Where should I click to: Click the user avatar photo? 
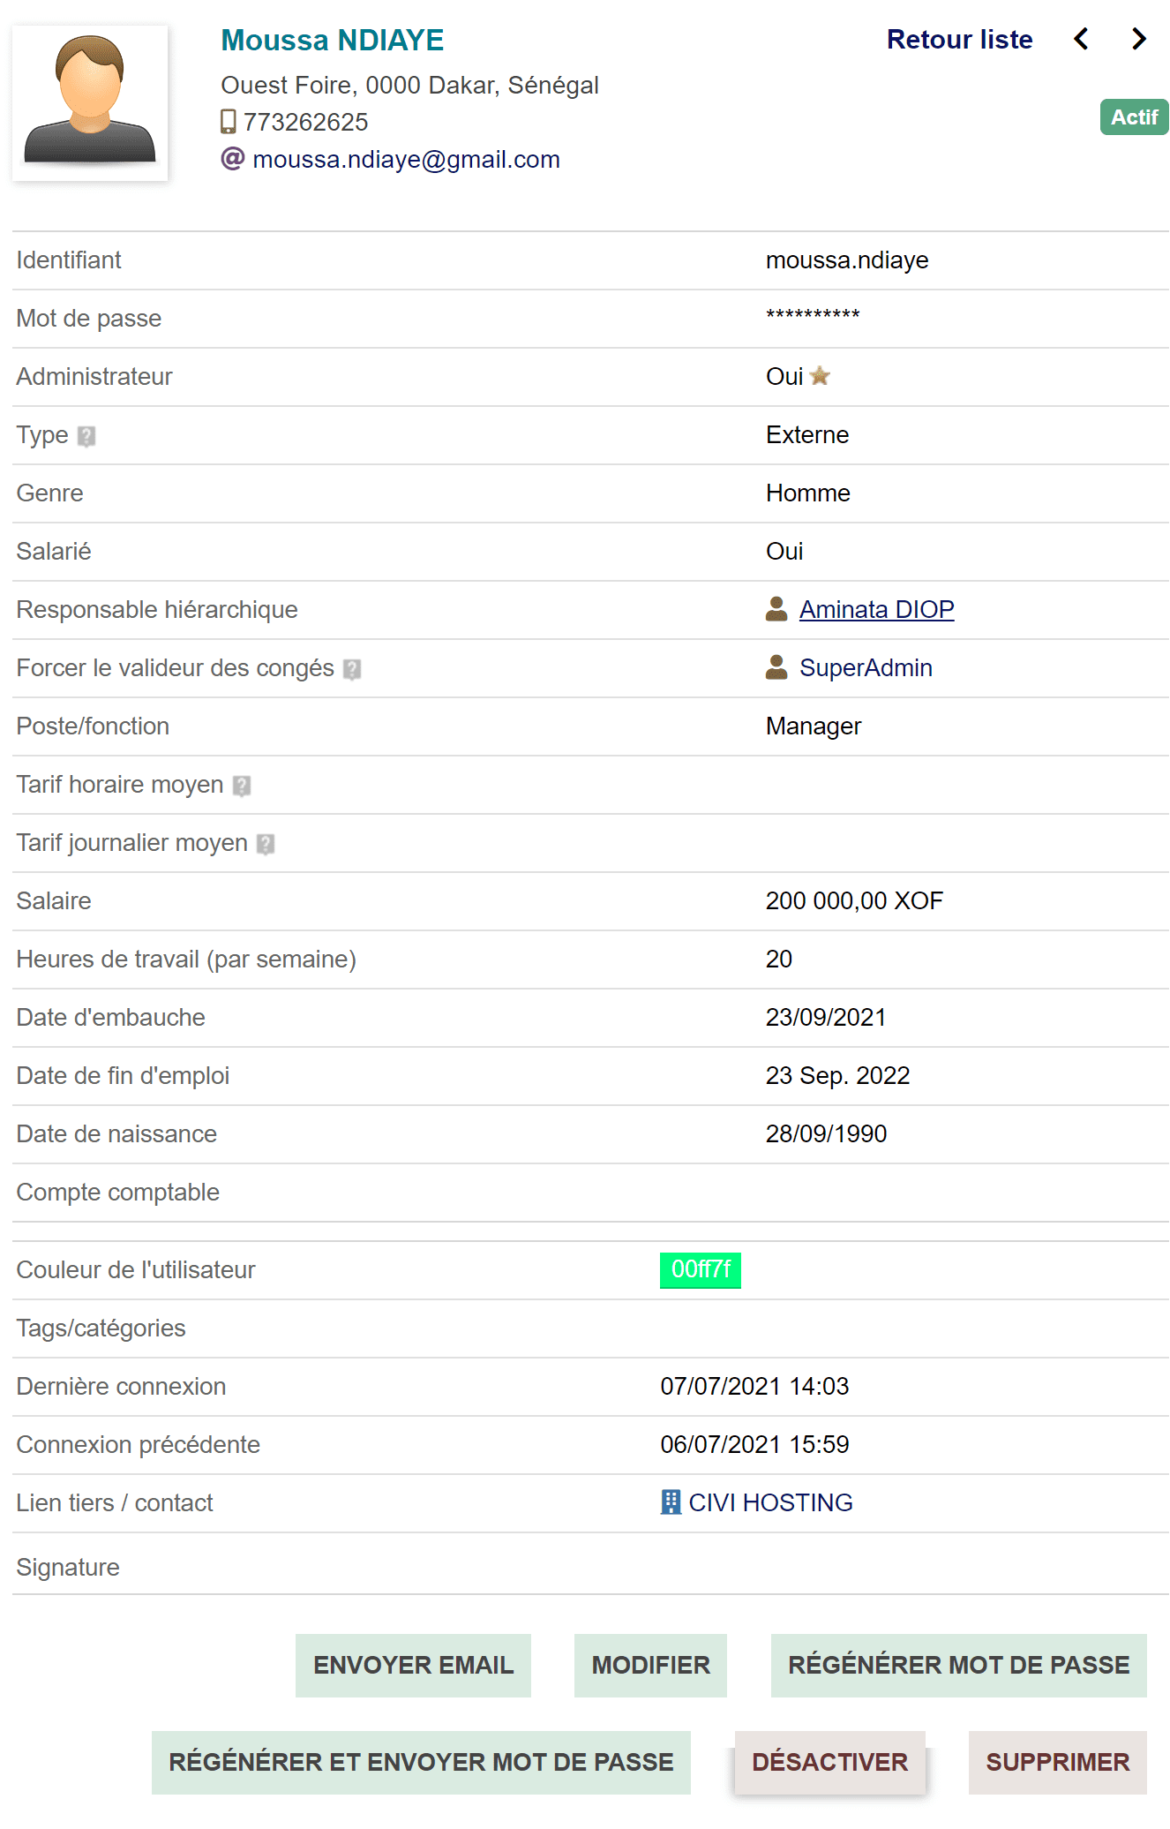coord(90,102)
